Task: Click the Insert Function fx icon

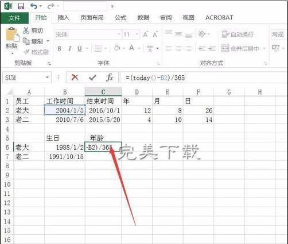Action: coord(110,78)
